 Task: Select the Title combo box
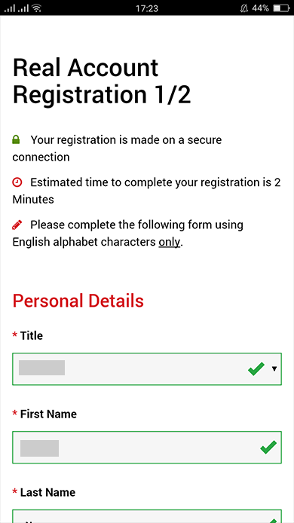147,369
